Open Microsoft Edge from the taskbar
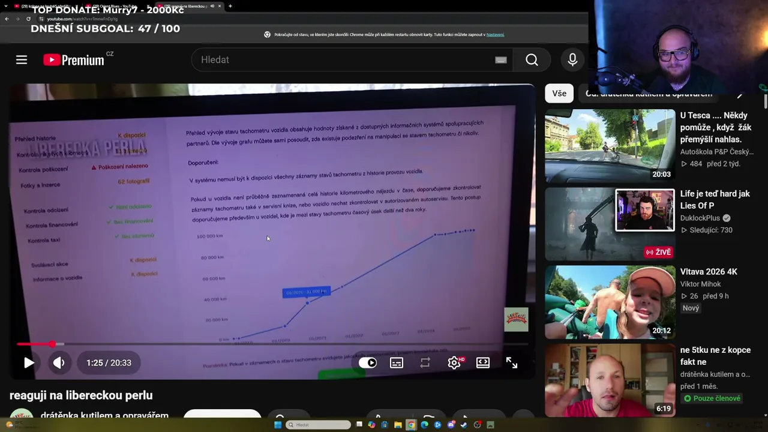Viewport: 768px width, 432px height. 424,425
